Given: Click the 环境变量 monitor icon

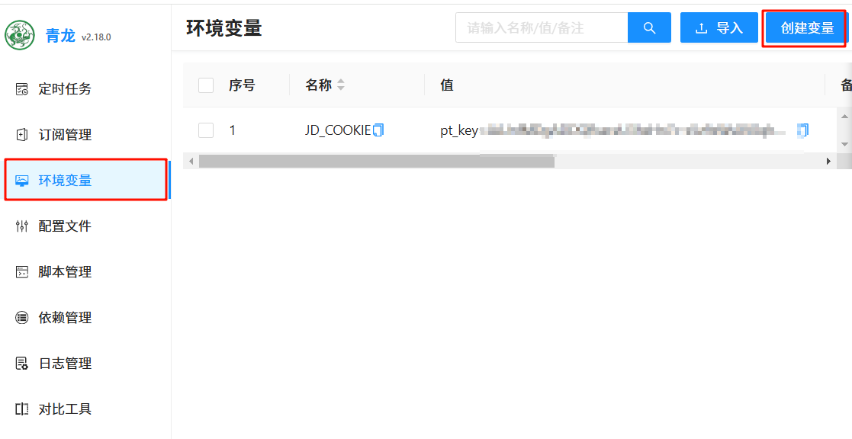Looking at the screenshot, I should click(x=21, y=181).
